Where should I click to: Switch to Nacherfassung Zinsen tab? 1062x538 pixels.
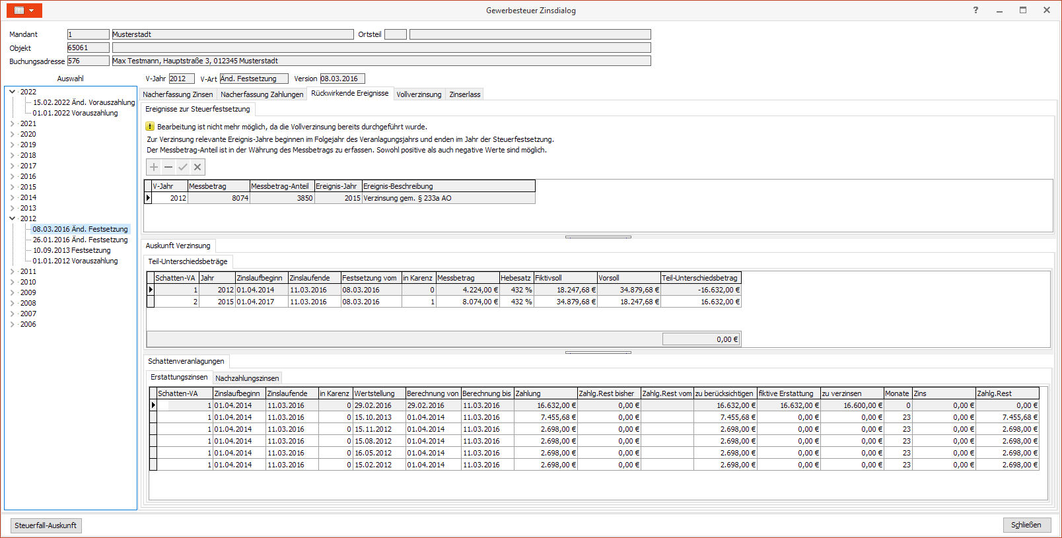coord(178,94)
